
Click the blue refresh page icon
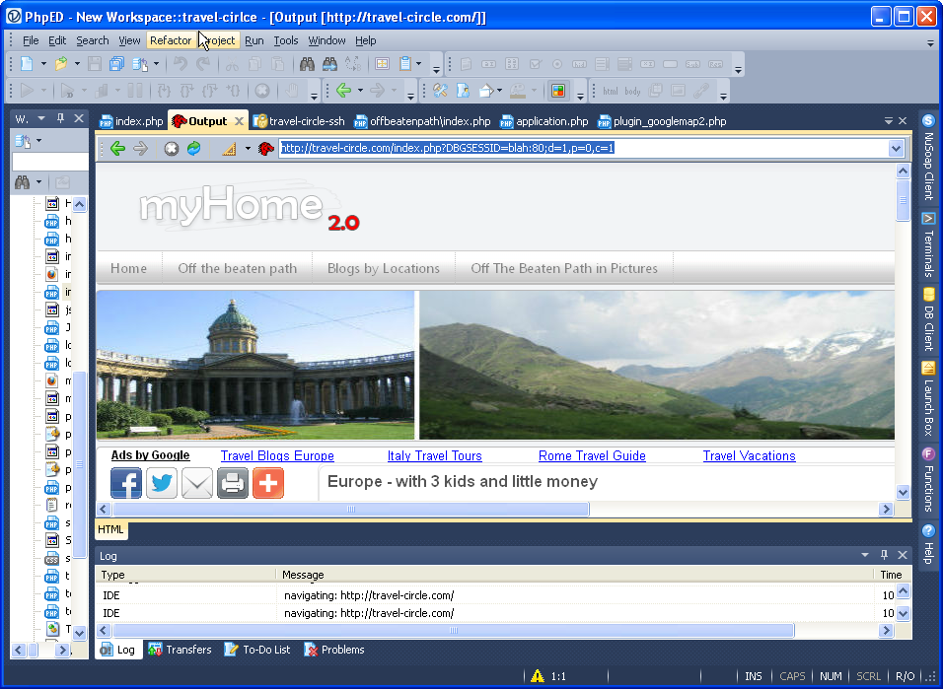point(193,149)
